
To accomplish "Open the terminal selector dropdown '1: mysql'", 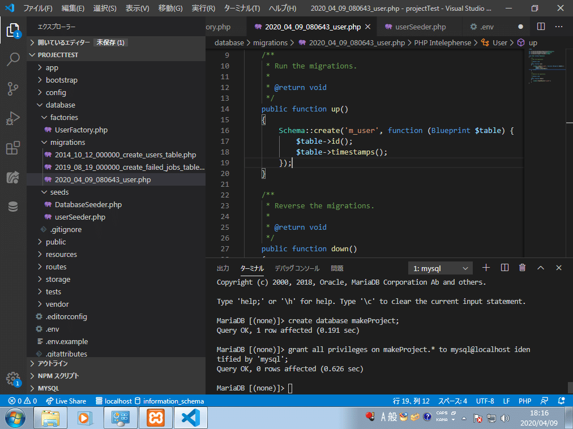I will pyautogui.click(x=441, y=268).
